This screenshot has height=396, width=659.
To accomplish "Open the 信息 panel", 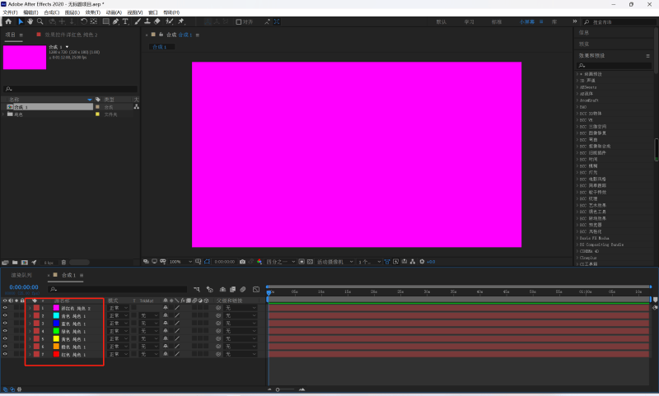I will pyautogui.click(x=584, y=32).
